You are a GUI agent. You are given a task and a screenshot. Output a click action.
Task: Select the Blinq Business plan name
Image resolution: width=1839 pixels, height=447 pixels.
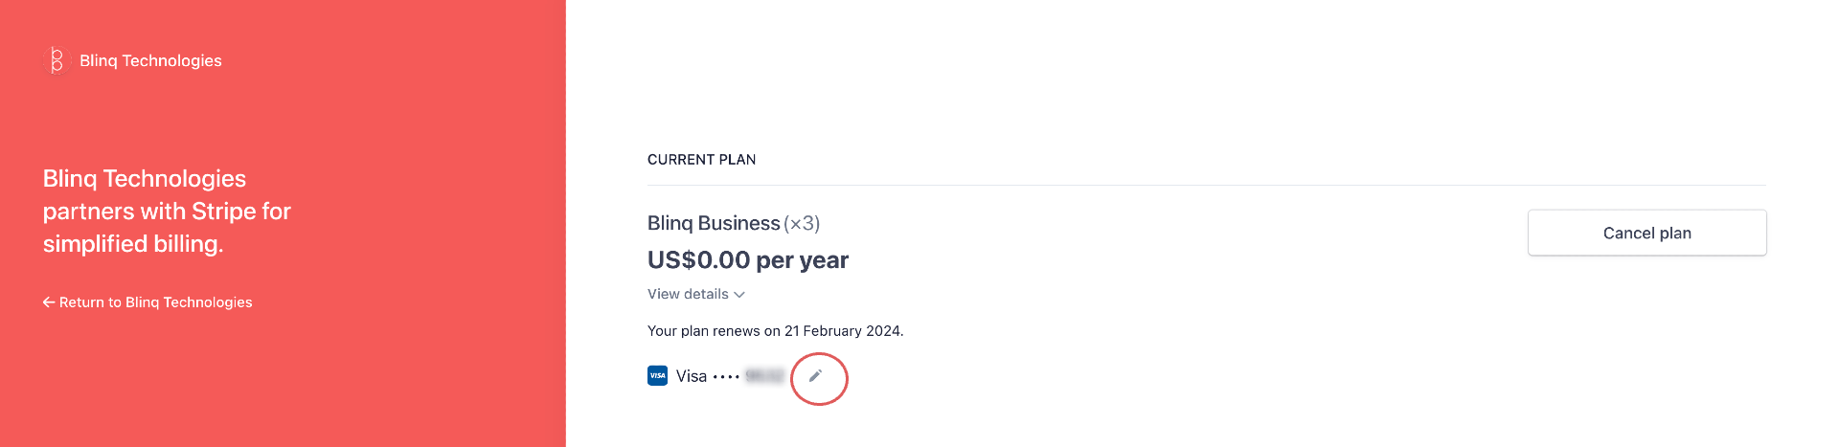click(x=714, y=223)
